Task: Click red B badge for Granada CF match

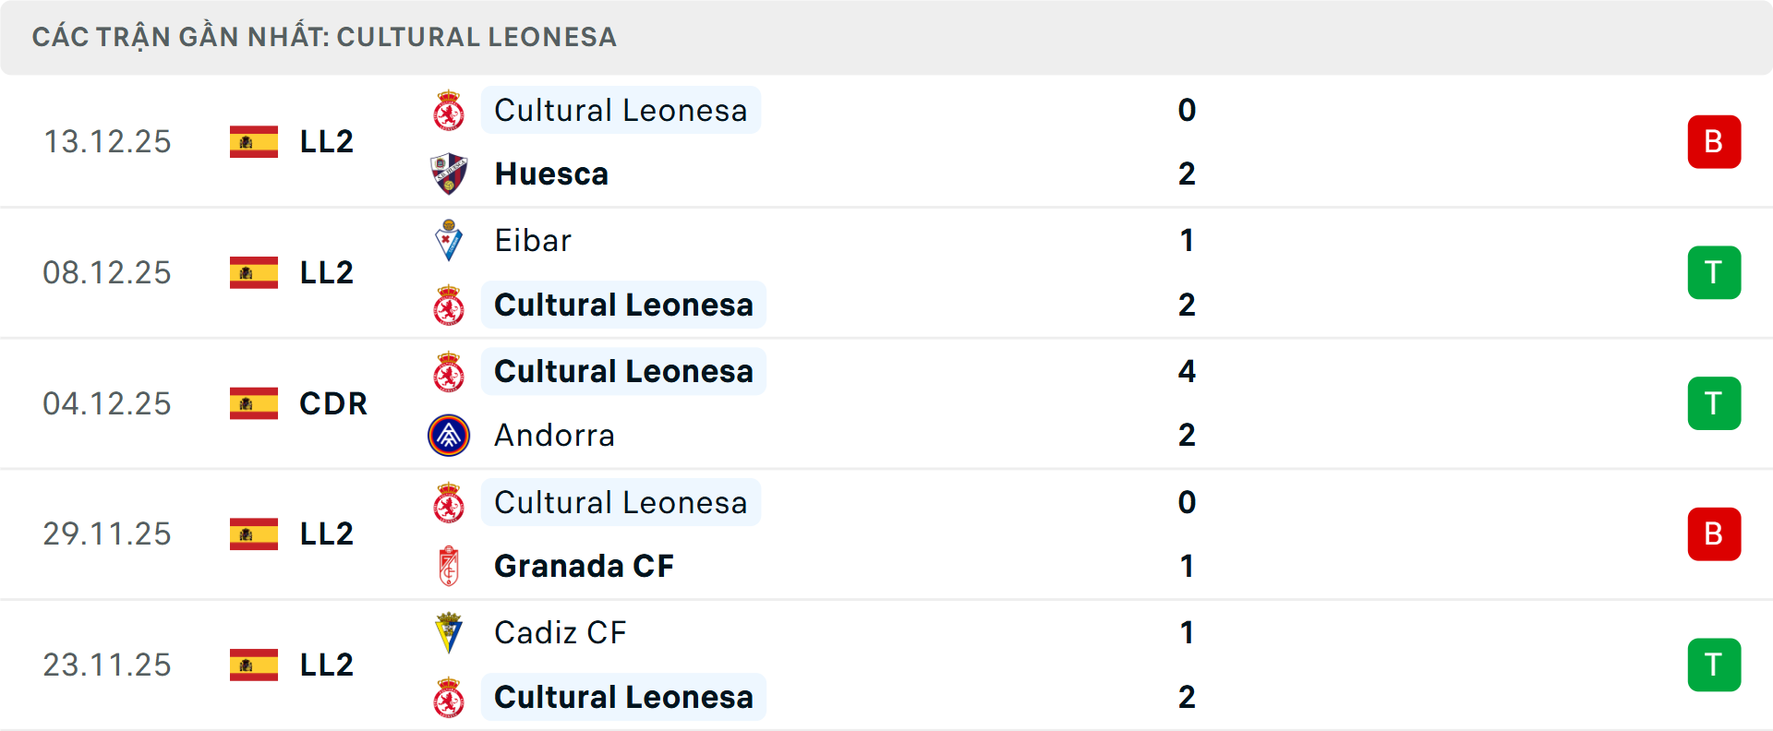Action: pos(1714,533)
